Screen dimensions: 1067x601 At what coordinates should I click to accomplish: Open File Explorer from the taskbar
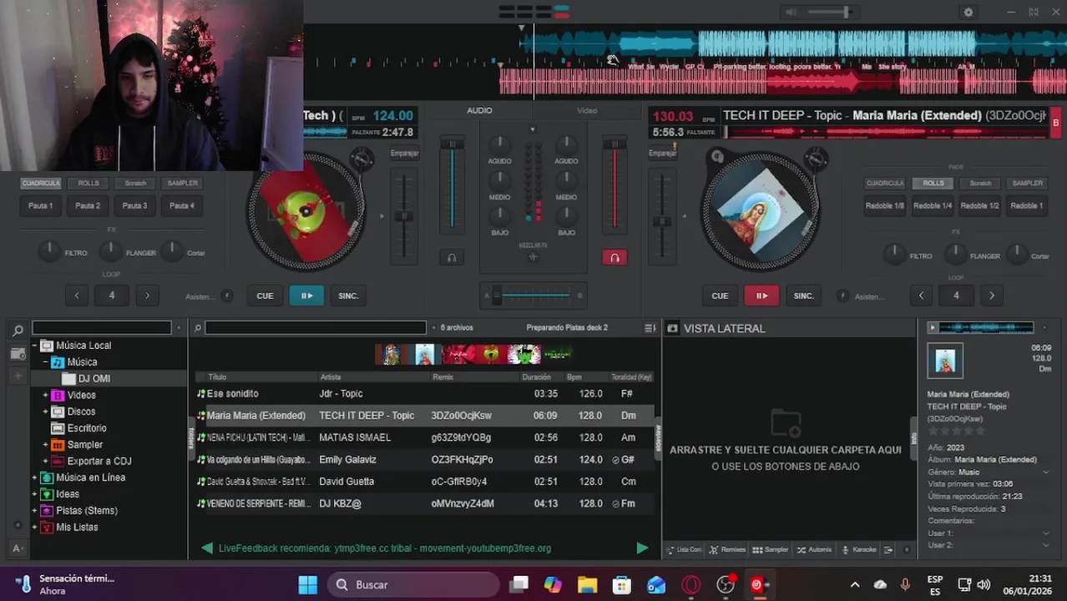(587, 584)
